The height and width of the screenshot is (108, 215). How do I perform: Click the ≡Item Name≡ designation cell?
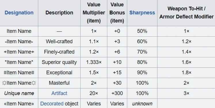tap(19, 73)
